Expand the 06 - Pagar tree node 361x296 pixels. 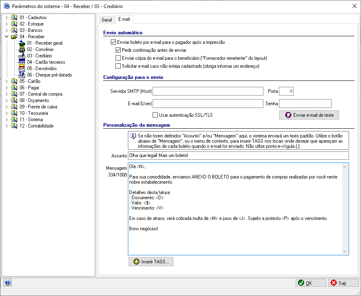coord(6,88)
